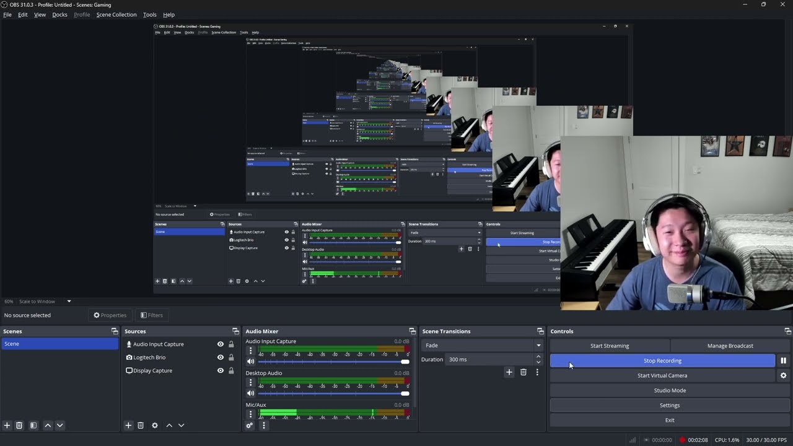Move scene down arrow in Scenes dock
The width and height of the screenshot is (793, 446).
click(59, 426)
